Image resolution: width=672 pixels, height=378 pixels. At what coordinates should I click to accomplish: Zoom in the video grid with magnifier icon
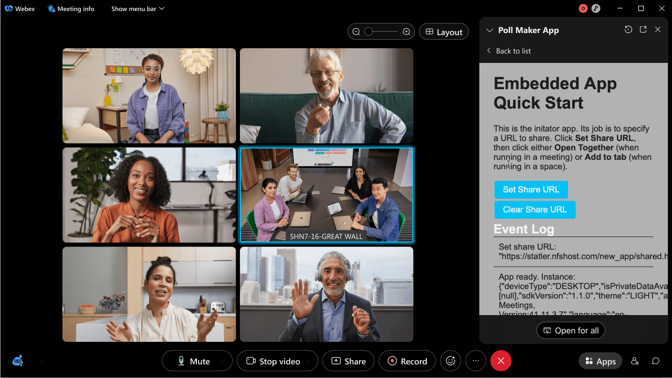click(x=406, y=31)
